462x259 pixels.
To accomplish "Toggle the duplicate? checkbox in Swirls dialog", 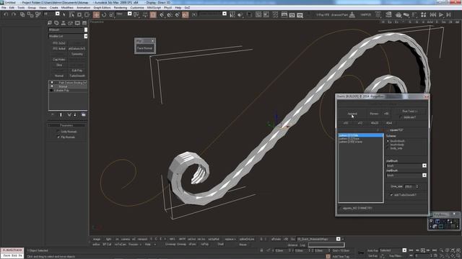I will (401, 117).
